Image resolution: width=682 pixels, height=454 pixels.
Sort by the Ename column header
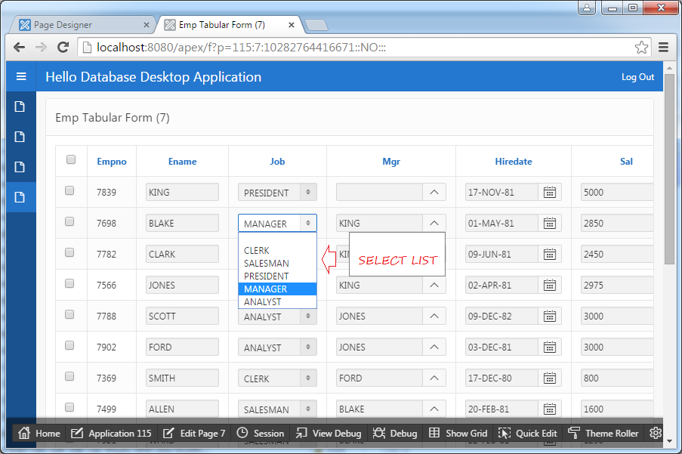pyautogui.click(x=182, y=162)
